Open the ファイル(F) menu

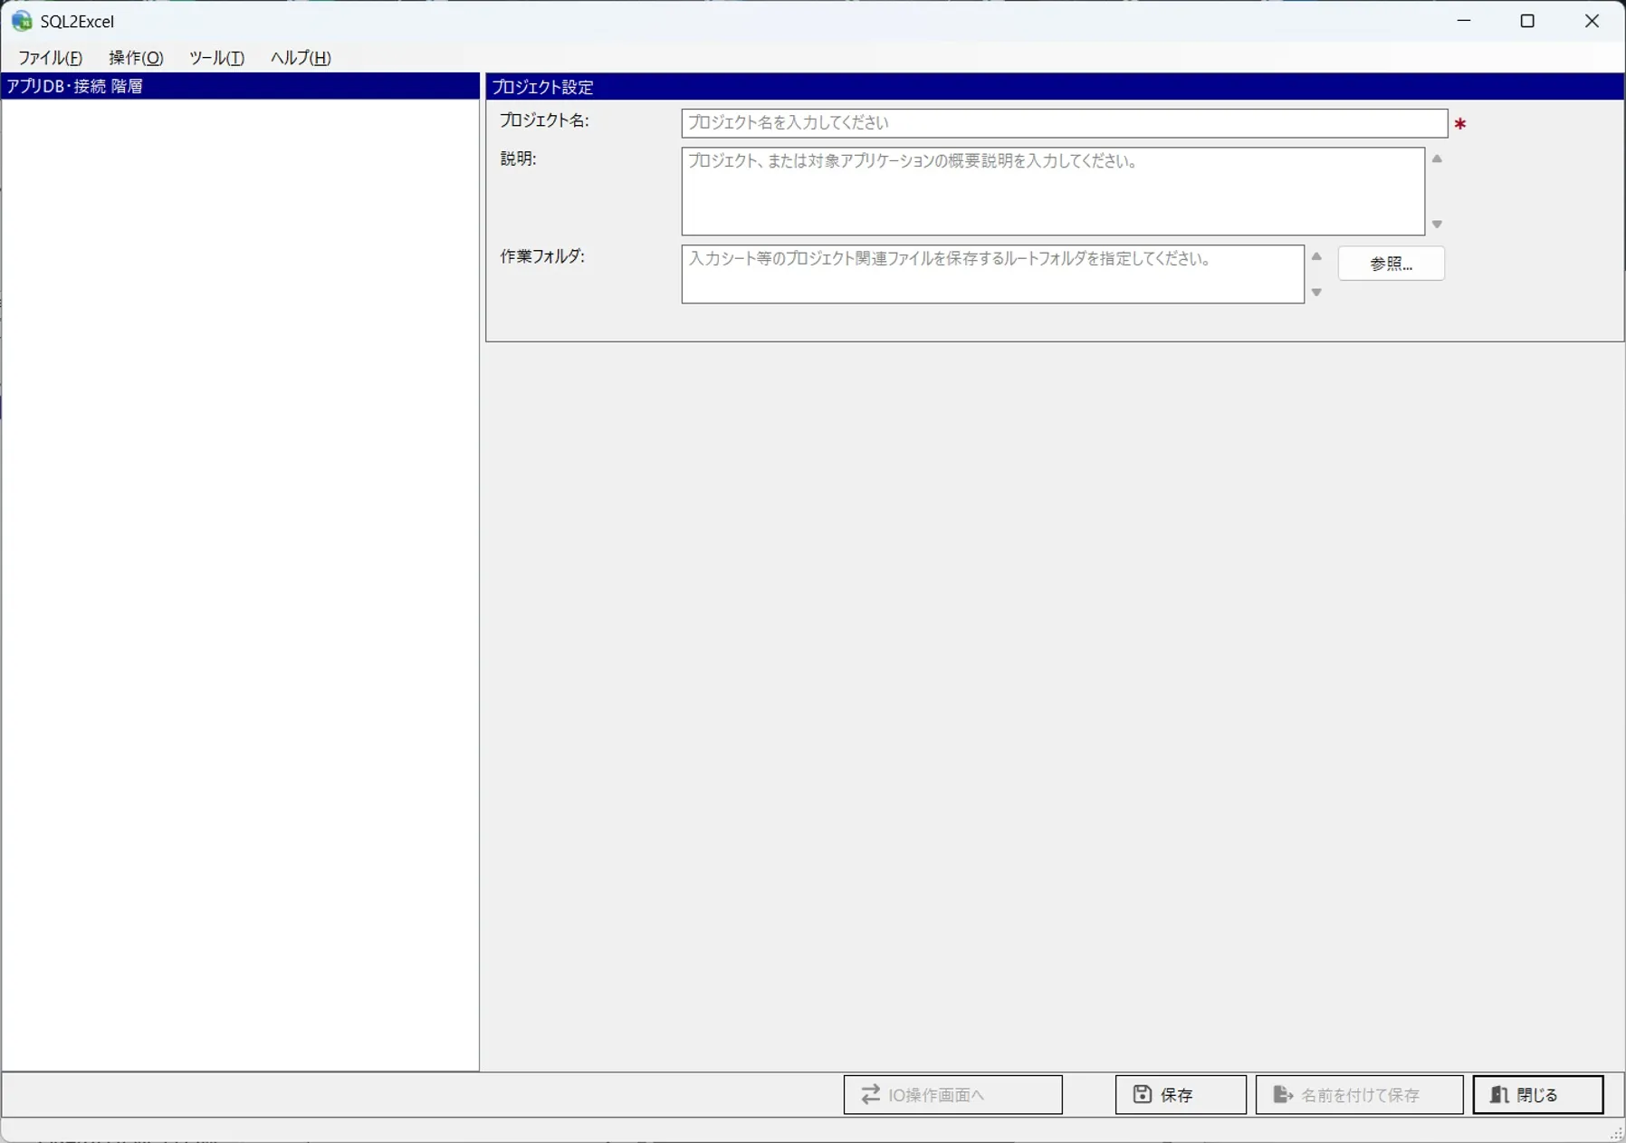click(51, 58)
